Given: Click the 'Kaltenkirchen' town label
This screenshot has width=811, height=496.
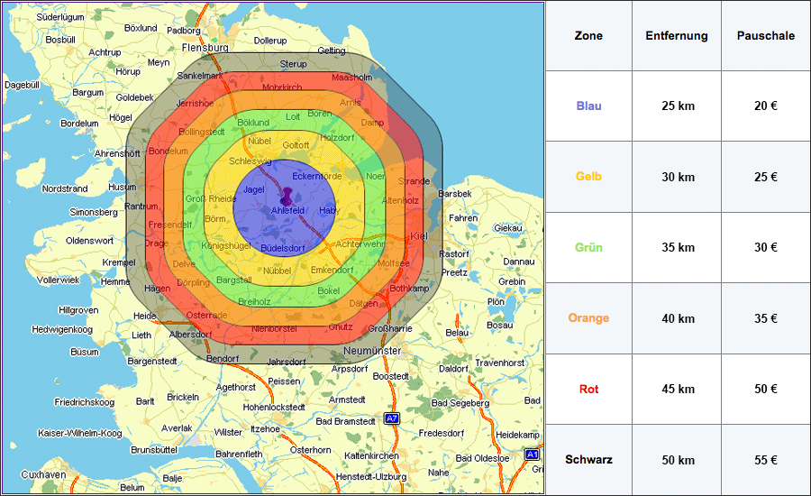Looking at the screenshot, I should tap(371, 455).
